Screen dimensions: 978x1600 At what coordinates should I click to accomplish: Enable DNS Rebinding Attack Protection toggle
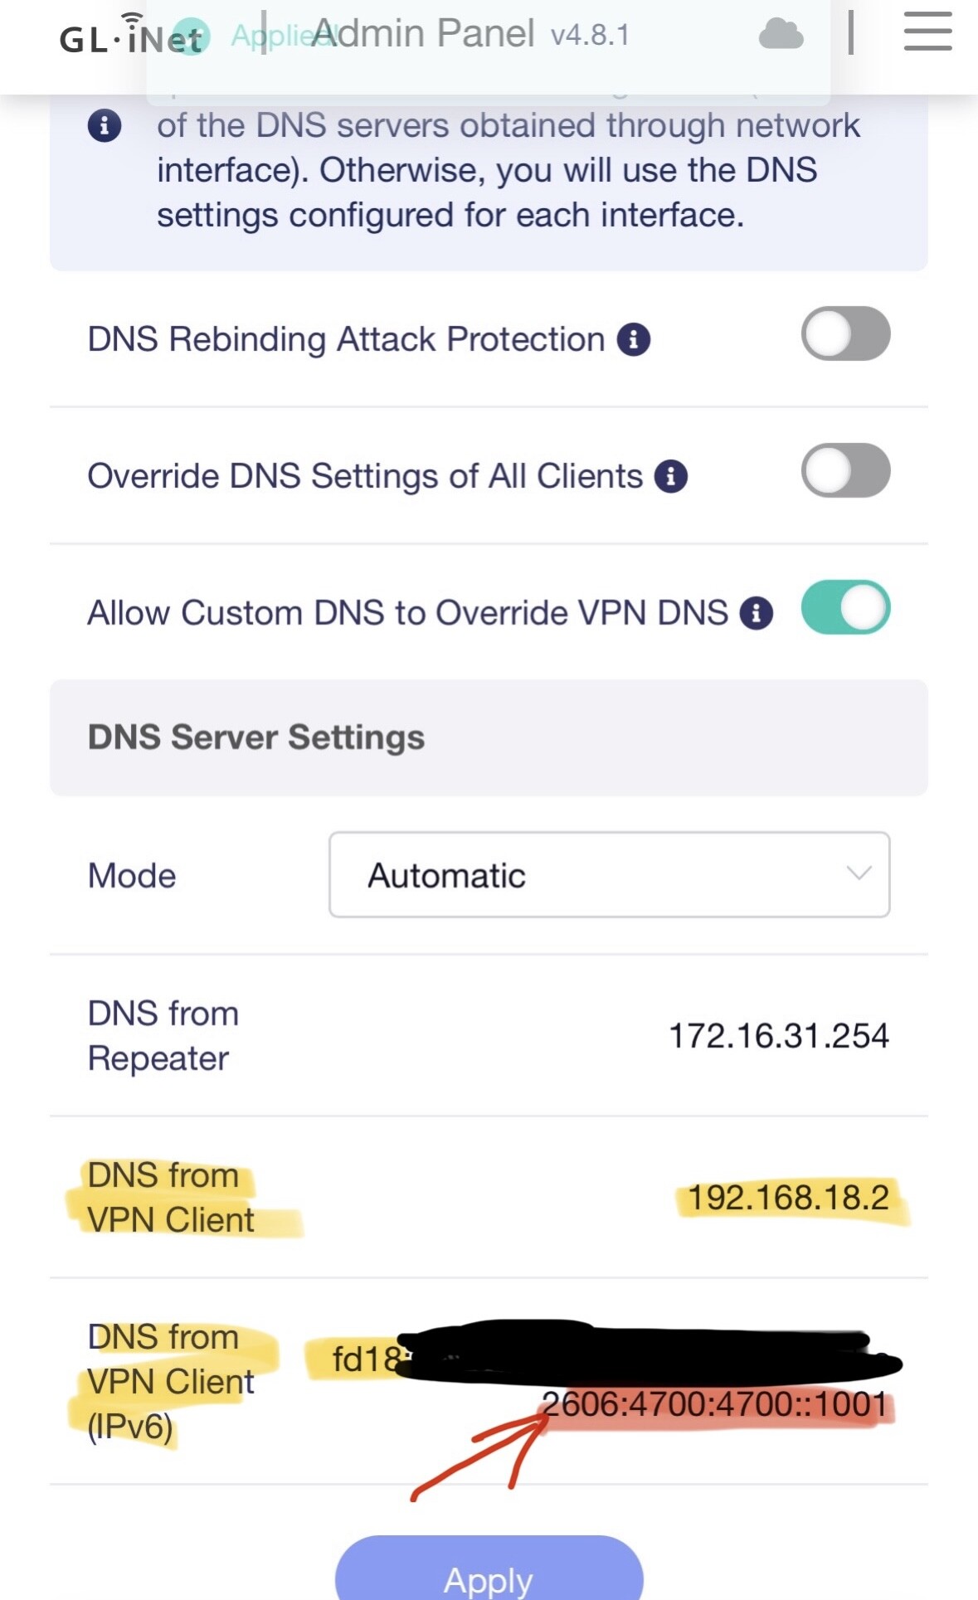click(845, 334)
